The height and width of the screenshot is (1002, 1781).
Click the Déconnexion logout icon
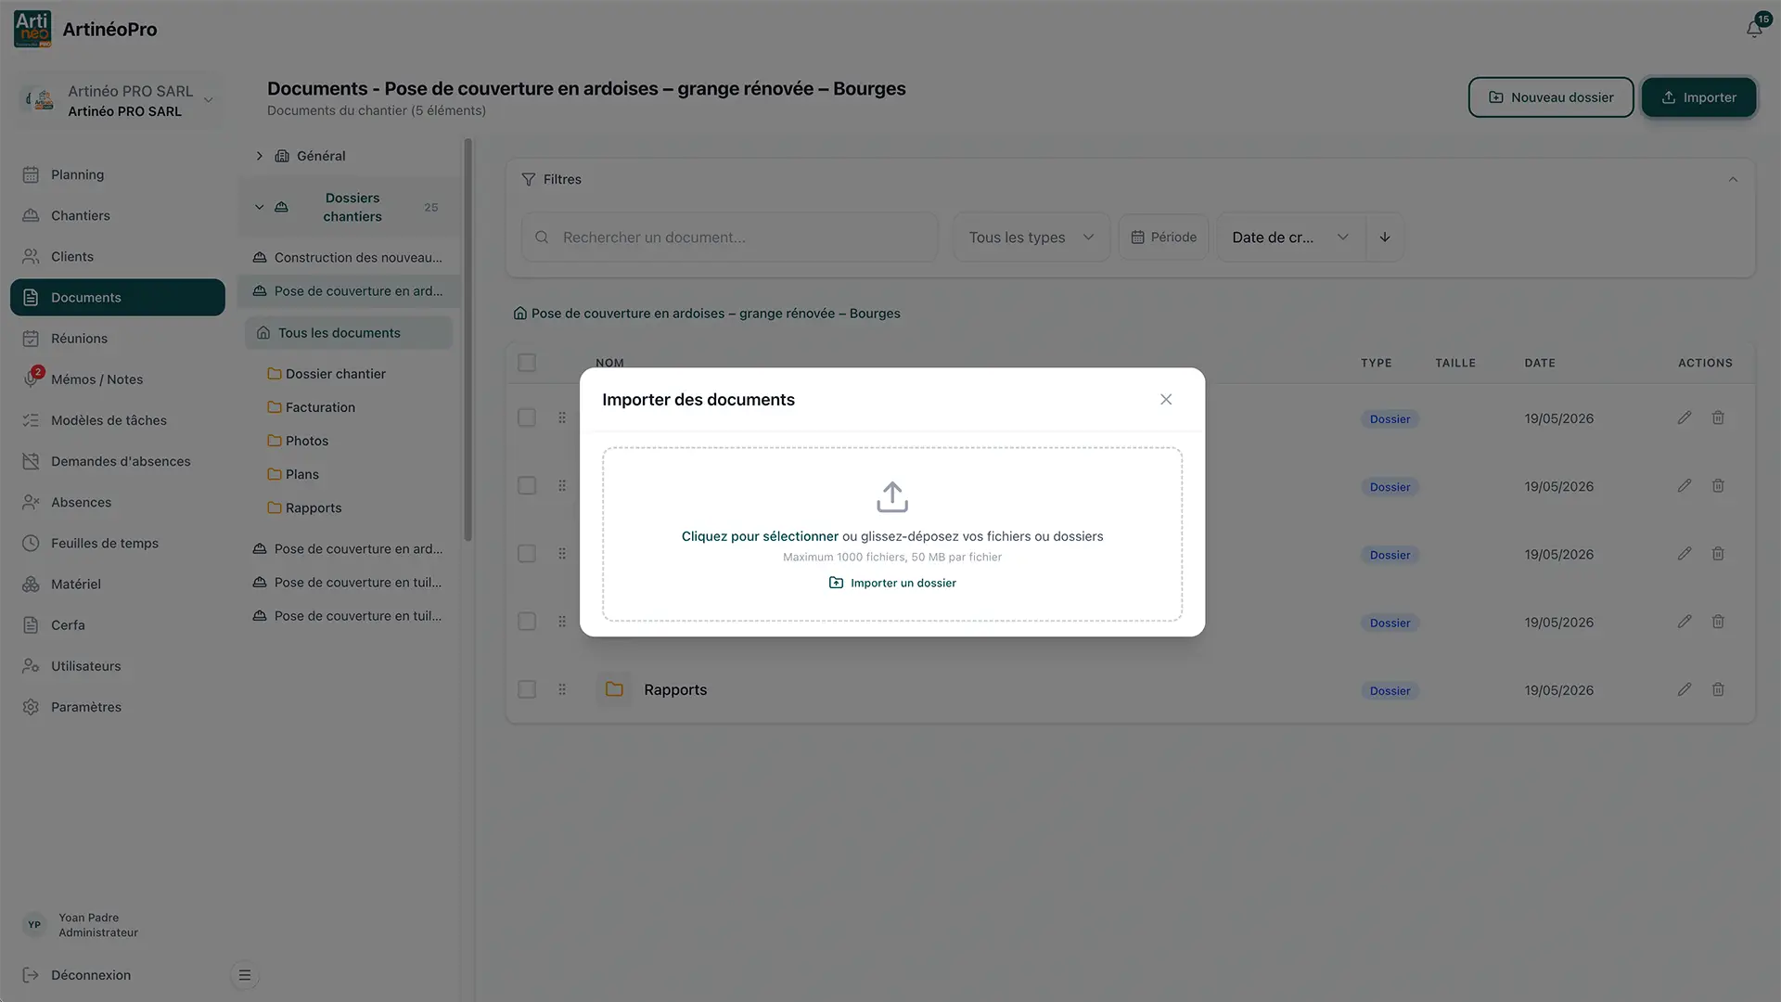click(31, 975)
